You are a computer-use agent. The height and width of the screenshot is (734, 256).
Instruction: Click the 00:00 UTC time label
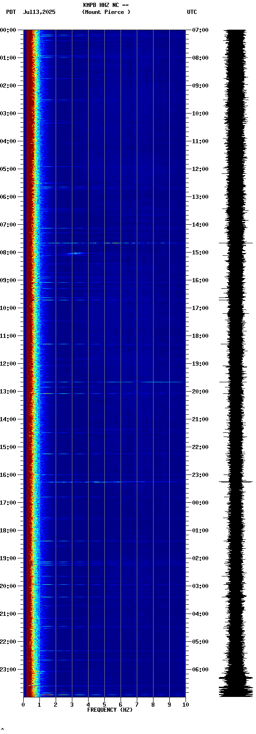(200, 503)
